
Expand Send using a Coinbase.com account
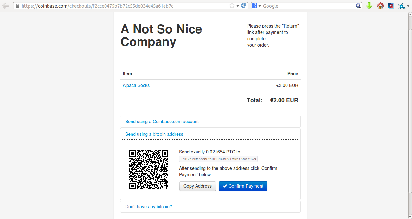pyautogui.click(x=162, y=121)
